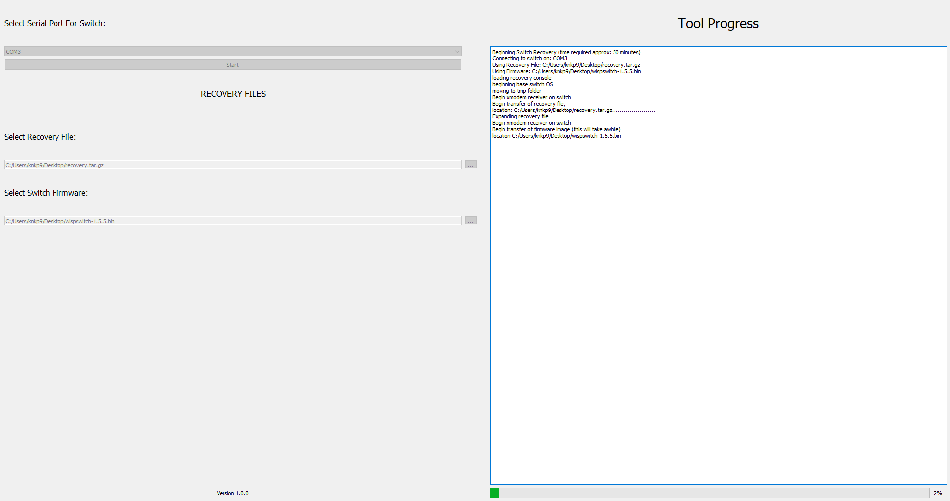Click the 2% progress percentage label

tap(938, 493)
